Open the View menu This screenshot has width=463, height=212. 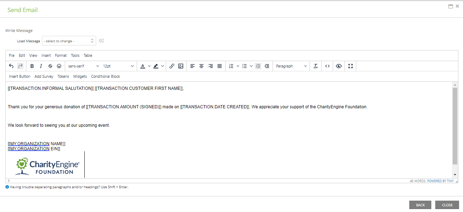pos(33,55)
